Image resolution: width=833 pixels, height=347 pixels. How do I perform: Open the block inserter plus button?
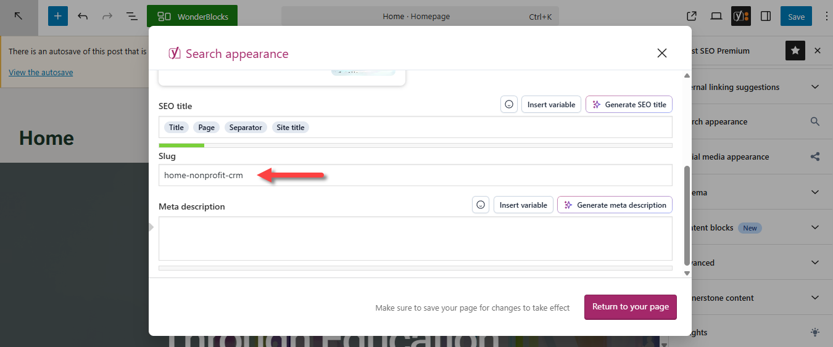[x=58, y=16]
